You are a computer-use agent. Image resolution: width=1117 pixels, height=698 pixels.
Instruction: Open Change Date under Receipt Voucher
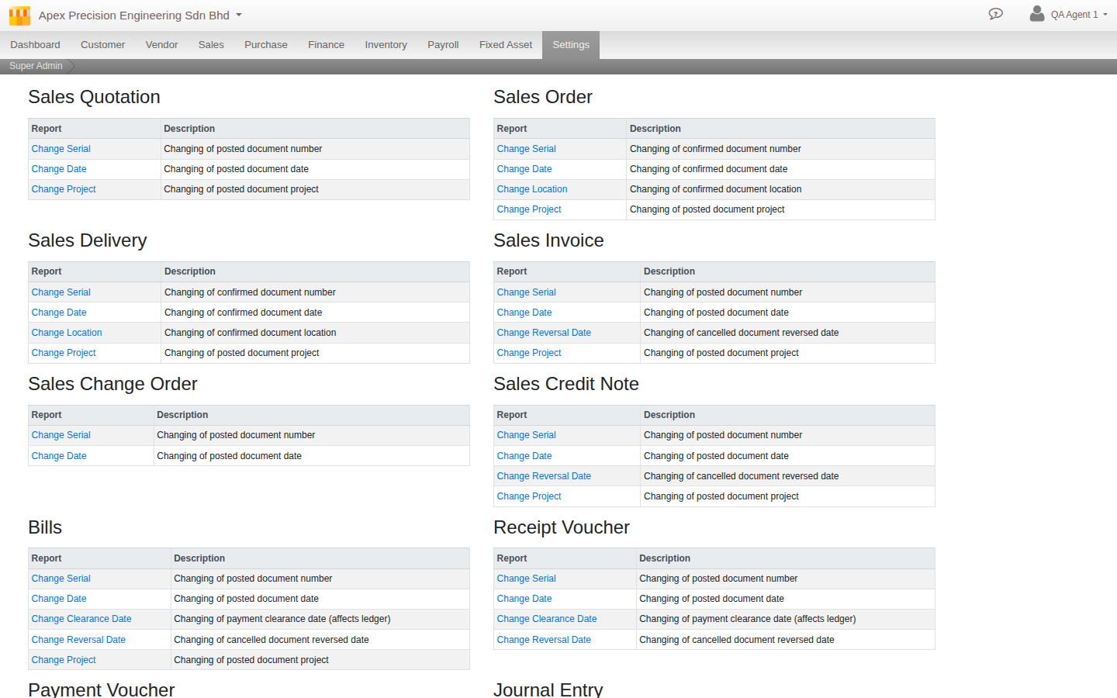pyautogui.click(x=524, y=599)
